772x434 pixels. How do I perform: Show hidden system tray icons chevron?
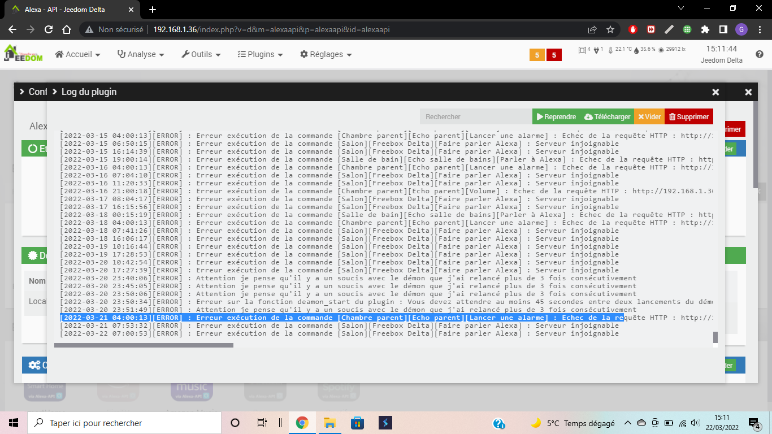pos(627,423)
